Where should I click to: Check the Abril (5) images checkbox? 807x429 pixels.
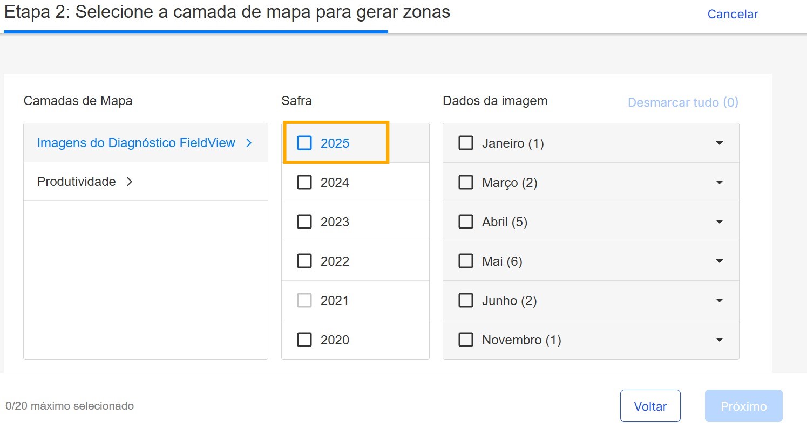(465, 222)
